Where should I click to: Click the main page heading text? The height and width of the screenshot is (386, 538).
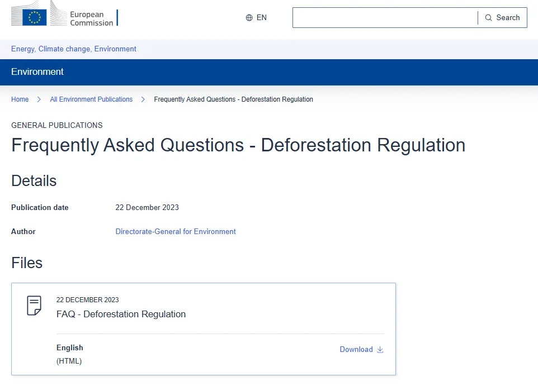click(238, 145)
